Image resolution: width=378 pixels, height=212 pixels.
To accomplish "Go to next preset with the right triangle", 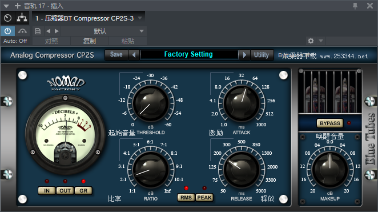I will (57, 31).
